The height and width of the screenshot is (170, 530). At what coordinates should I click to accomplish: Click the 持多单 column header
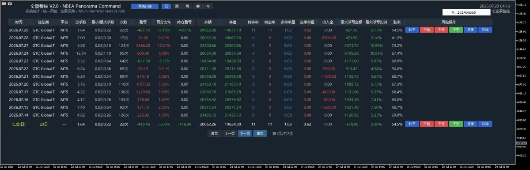click(x=253, y=22)
